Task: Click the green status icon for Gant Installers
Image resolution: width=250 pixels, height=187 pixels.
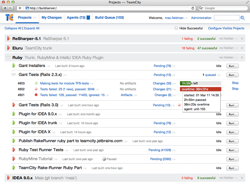Action: coord(14,65)
